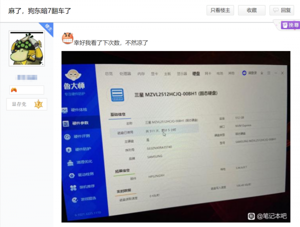
Task: Click the S.M.A.R.T feature value
Action: [241, 167]
